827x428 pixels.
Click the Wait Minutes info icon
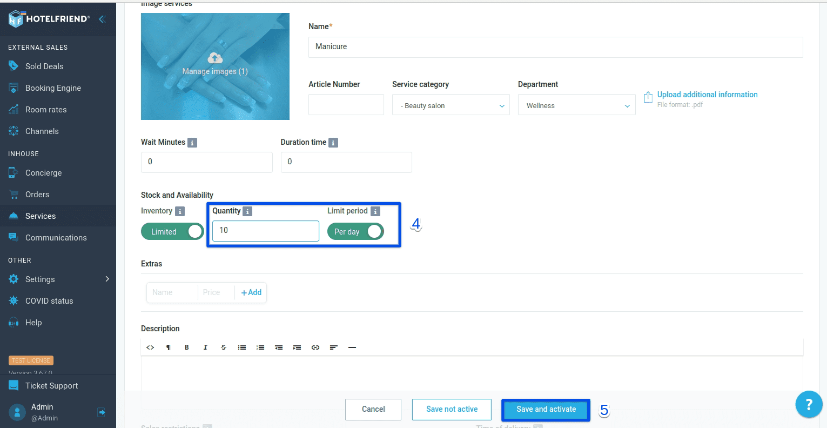(192, 143)
